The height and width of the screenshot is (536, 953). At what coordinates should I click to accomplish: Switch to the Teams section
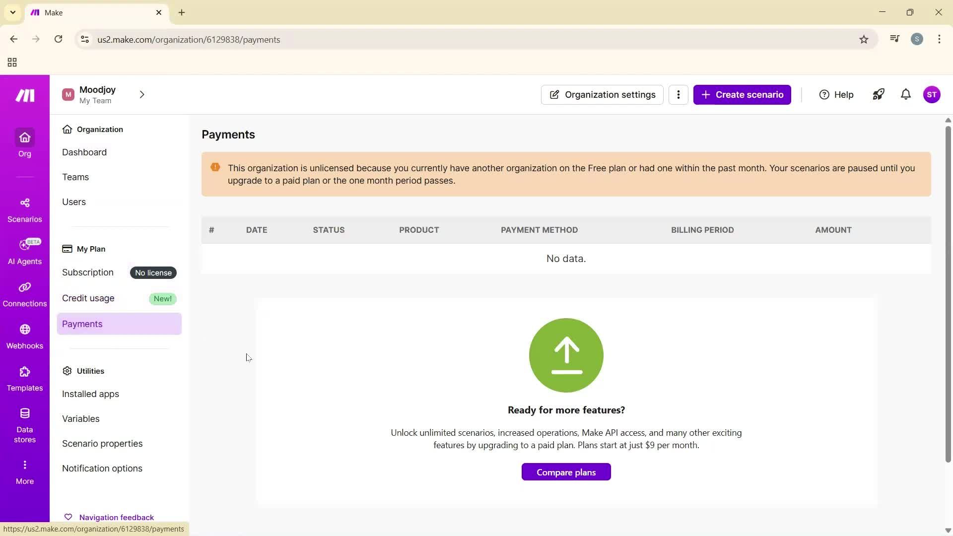75,177
